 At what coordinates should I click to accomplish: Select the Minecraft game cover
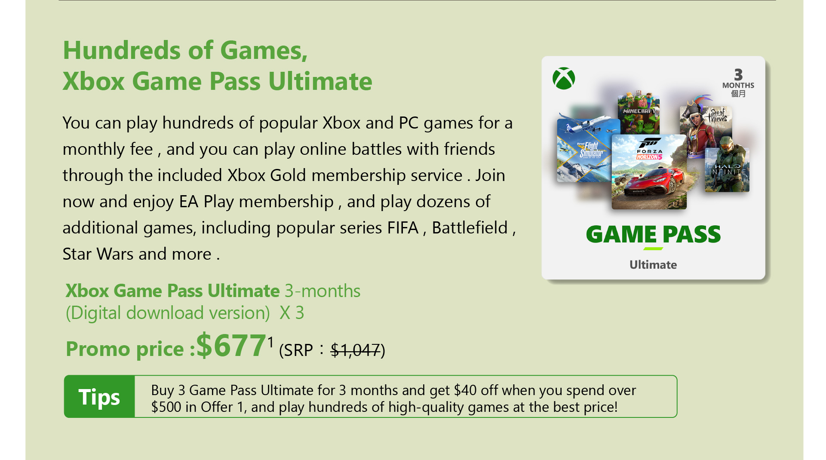click(x=639, y=113)
